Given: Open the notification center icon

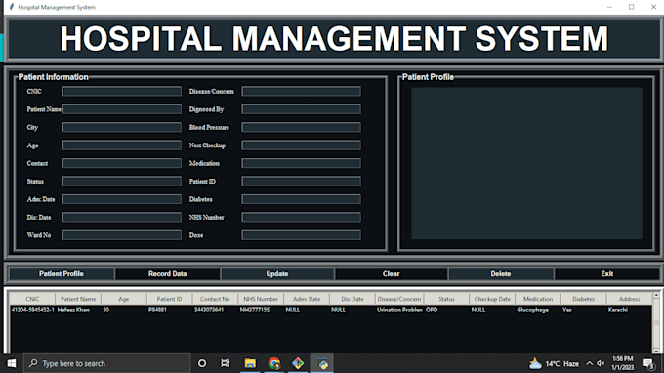Looking at the screenshot, I should tap(648, 363).
